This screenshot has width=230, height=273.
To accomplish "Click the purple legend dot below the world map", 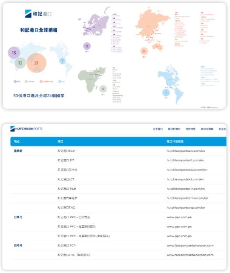I will tap(15, 82).
